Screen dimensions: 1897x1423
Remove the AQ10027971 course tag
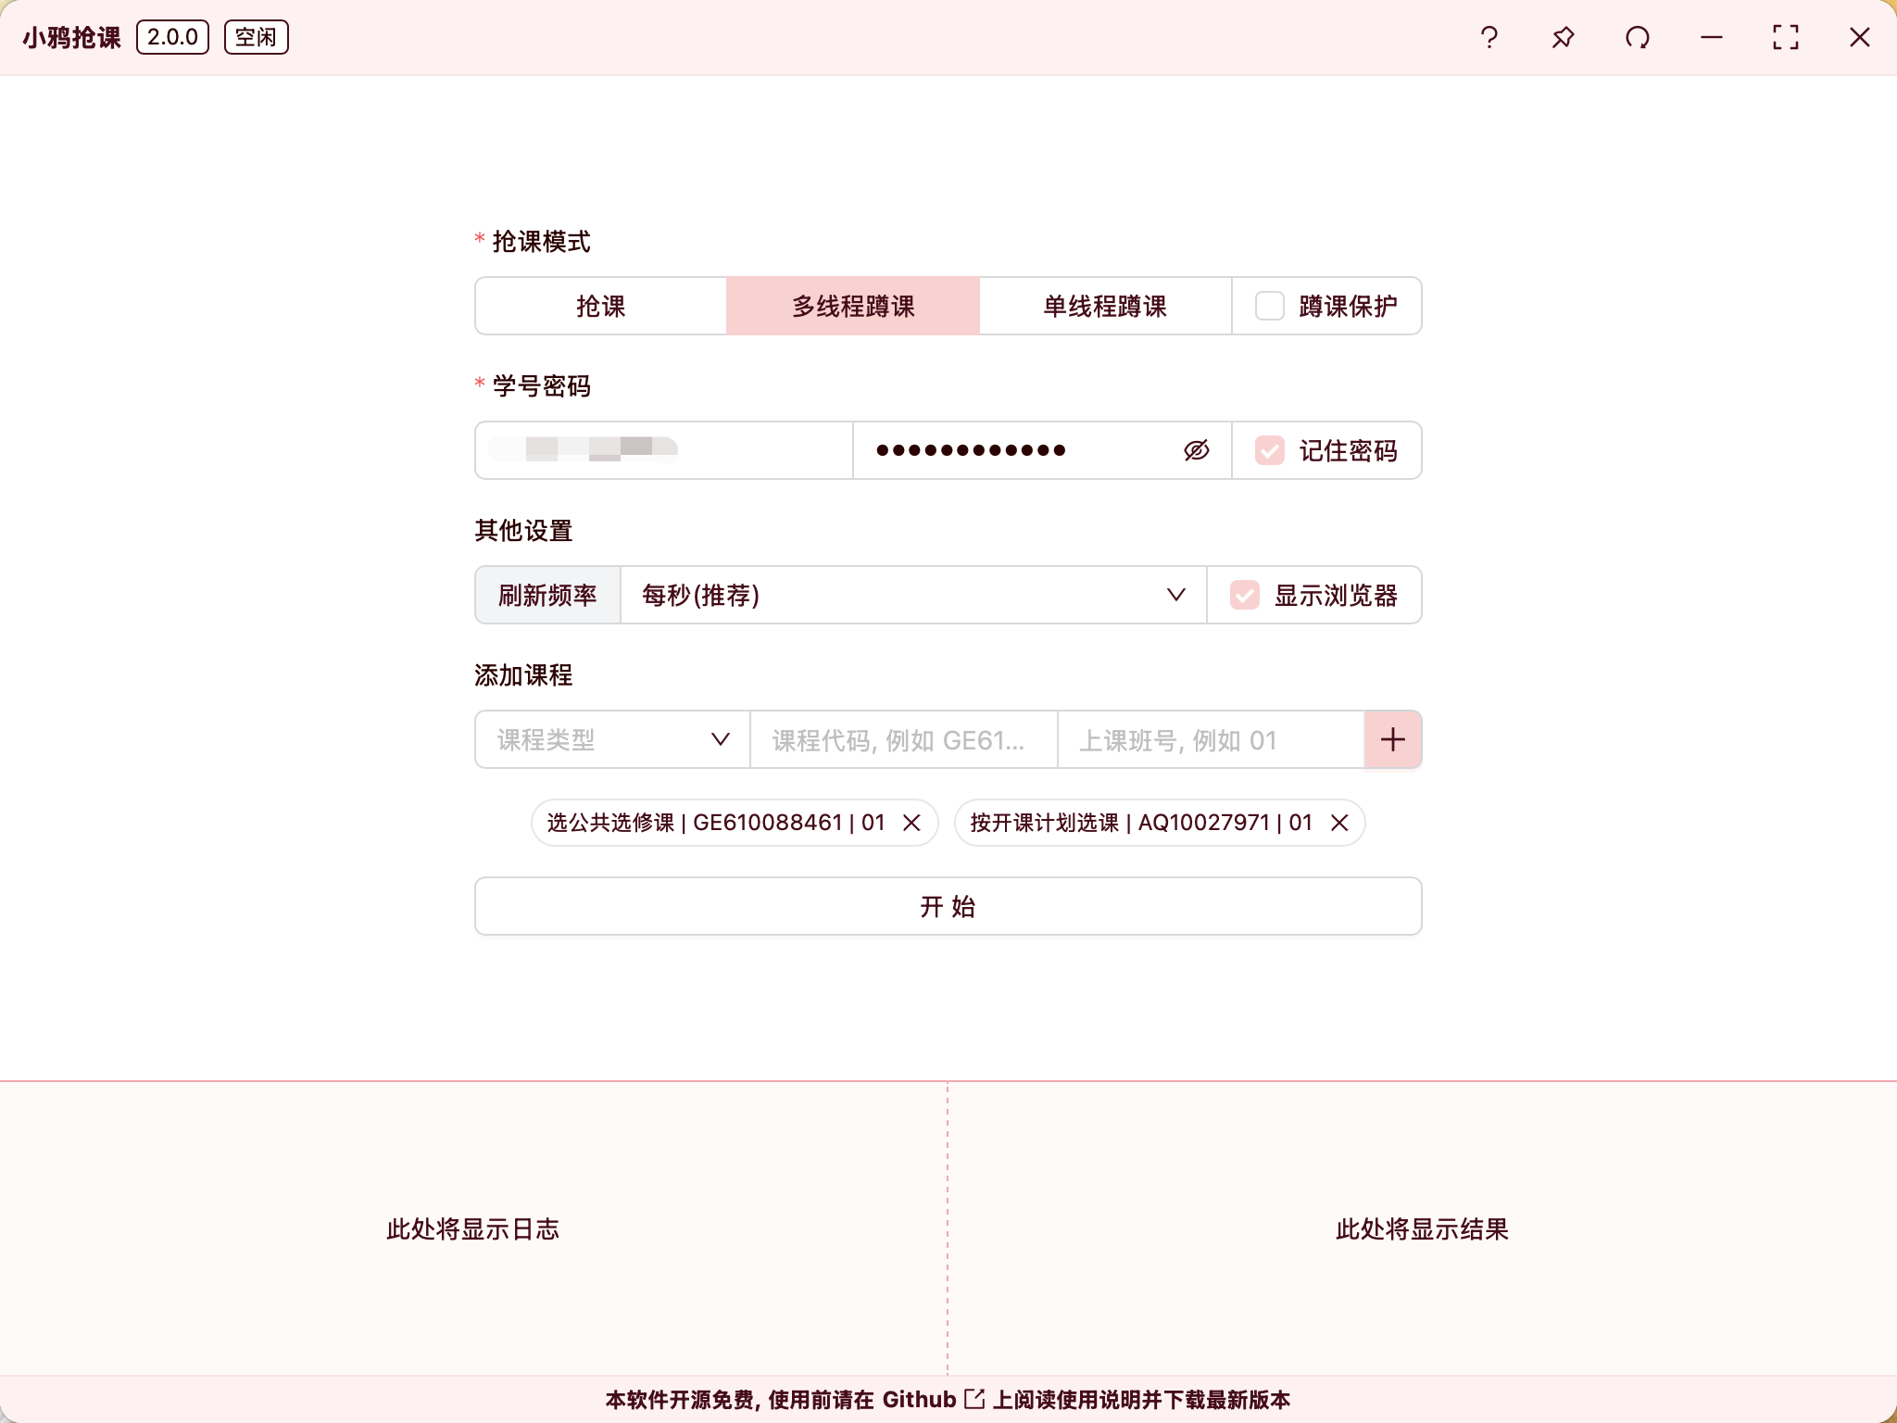(1339, 823)
